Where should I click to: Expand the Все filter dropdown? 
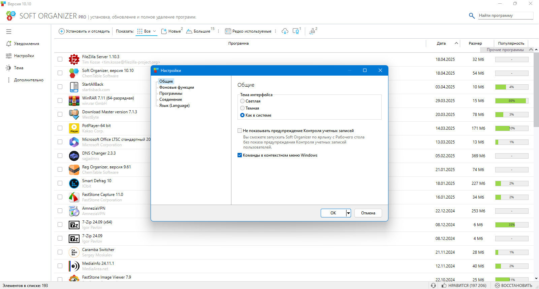[147, 31]
